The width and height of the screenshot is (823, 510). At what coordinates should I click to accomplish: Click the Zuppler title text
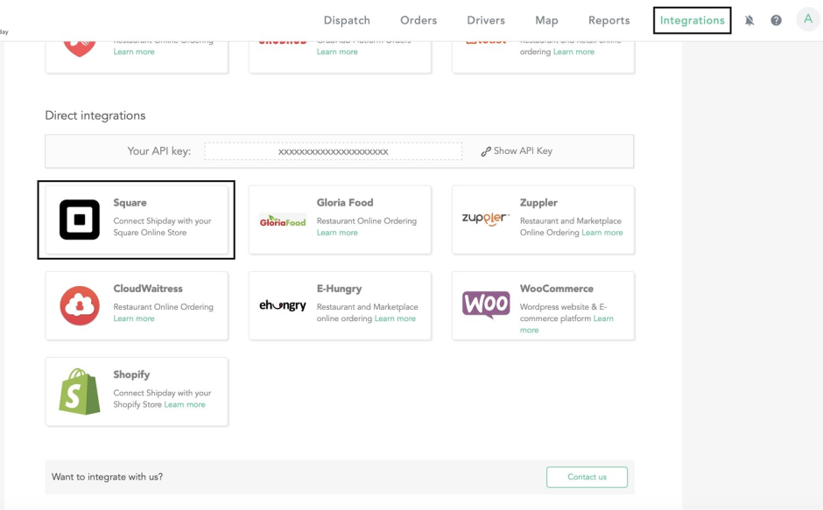(538, 203)
